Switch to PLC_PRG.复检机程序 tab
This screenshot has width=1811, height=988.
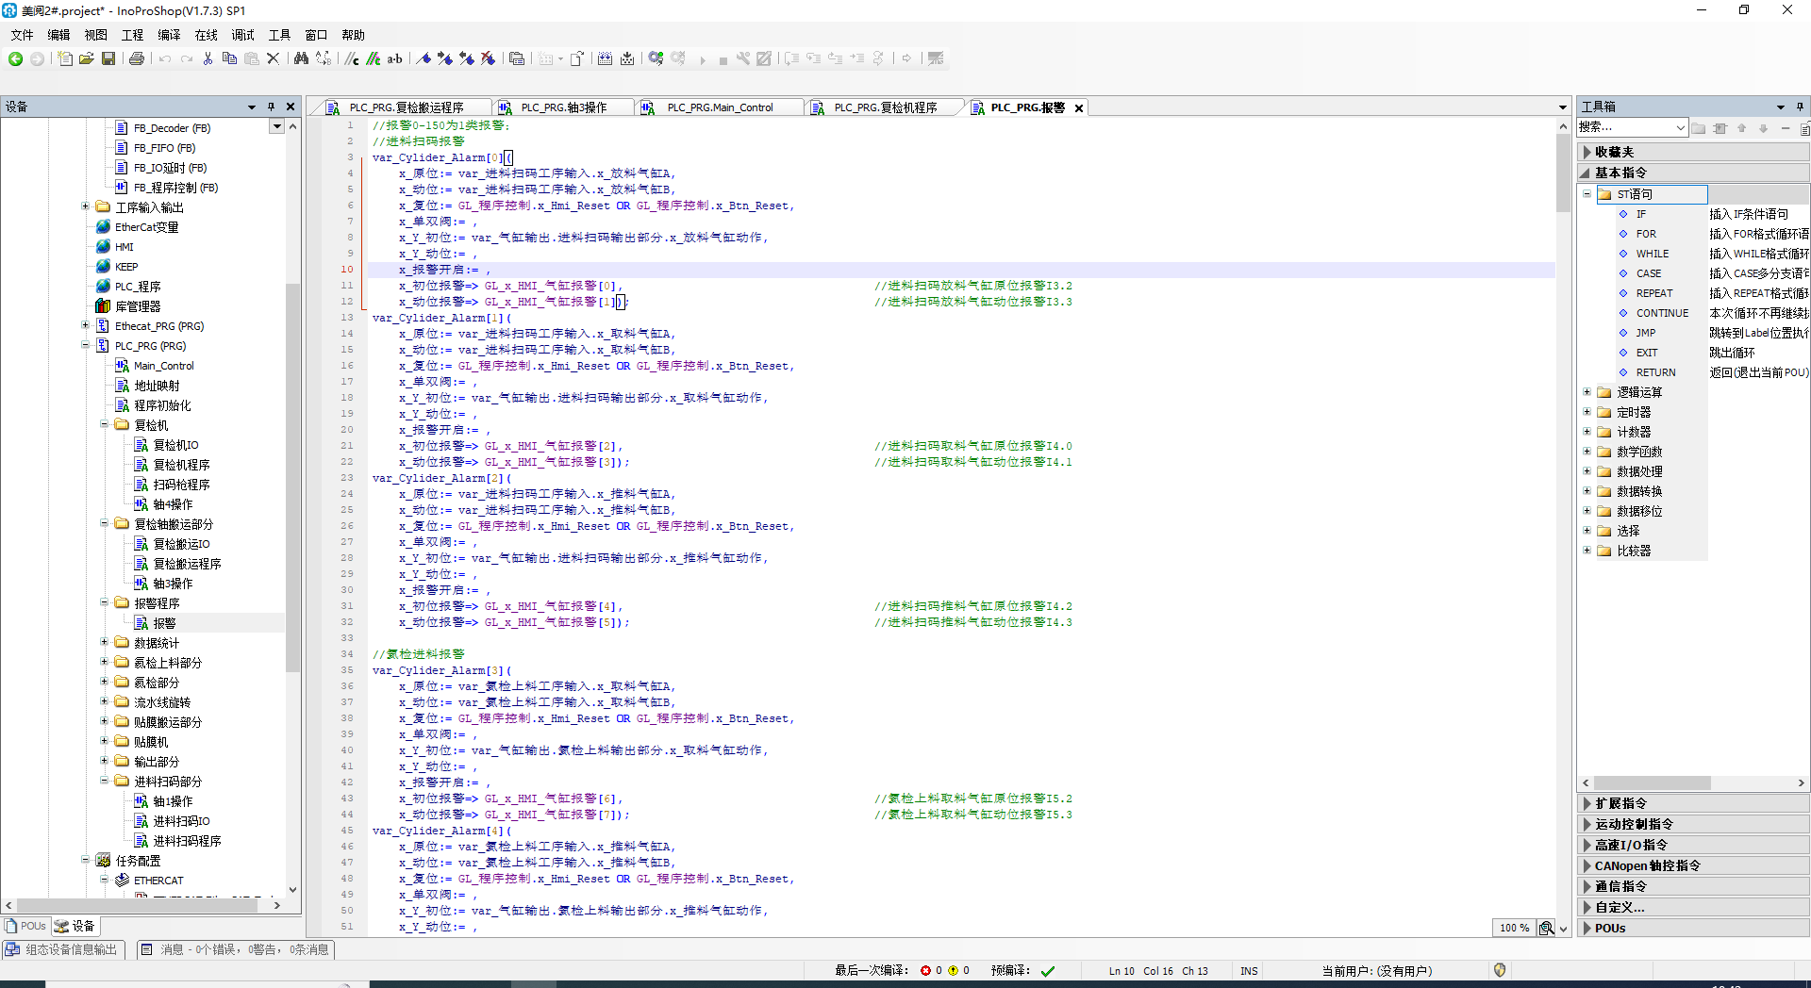point(885,107)
